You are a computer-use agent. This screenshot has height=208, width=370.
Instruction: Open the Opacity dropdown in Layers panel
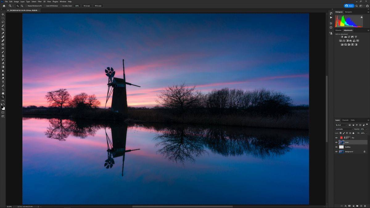(366, 129)
